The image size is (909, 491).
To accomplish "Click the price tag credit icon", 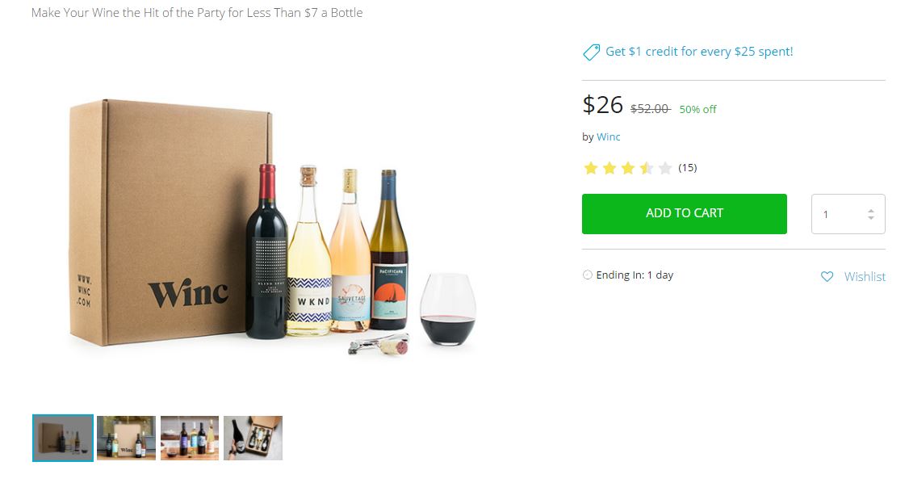I will pos(591,52).
